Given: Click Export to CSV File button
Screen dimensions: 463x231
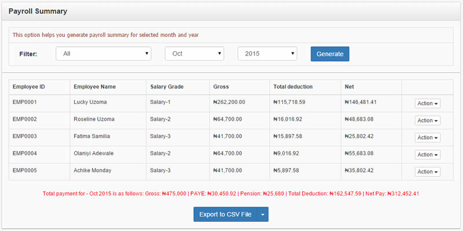Looking at the screenshot, I should 226,214.
